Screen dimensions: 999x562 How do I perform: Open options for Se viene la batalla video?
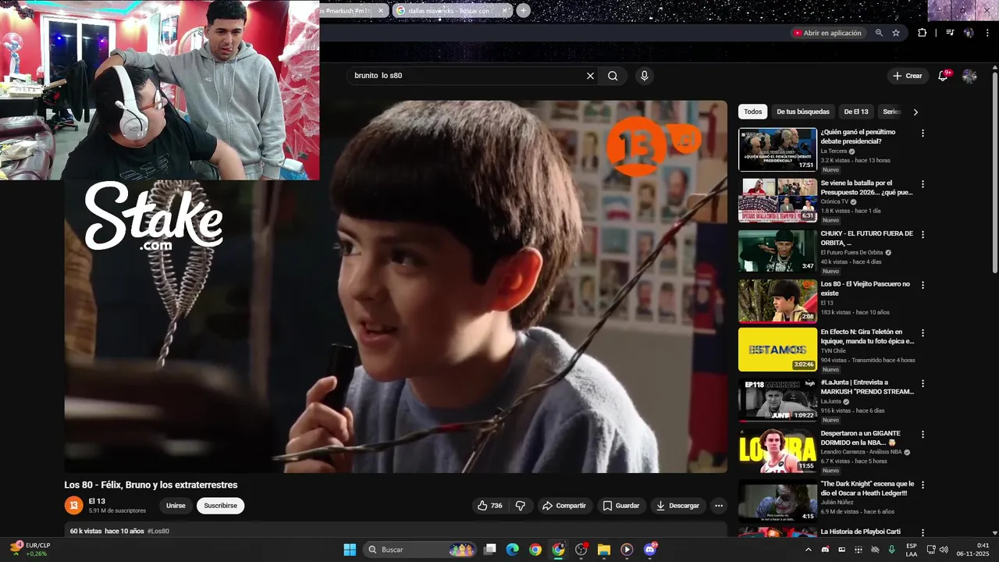tap(923, 184)
